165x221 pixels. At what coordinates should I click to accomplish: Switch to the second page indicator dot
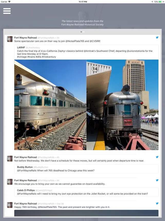click(x=84, y=32)
